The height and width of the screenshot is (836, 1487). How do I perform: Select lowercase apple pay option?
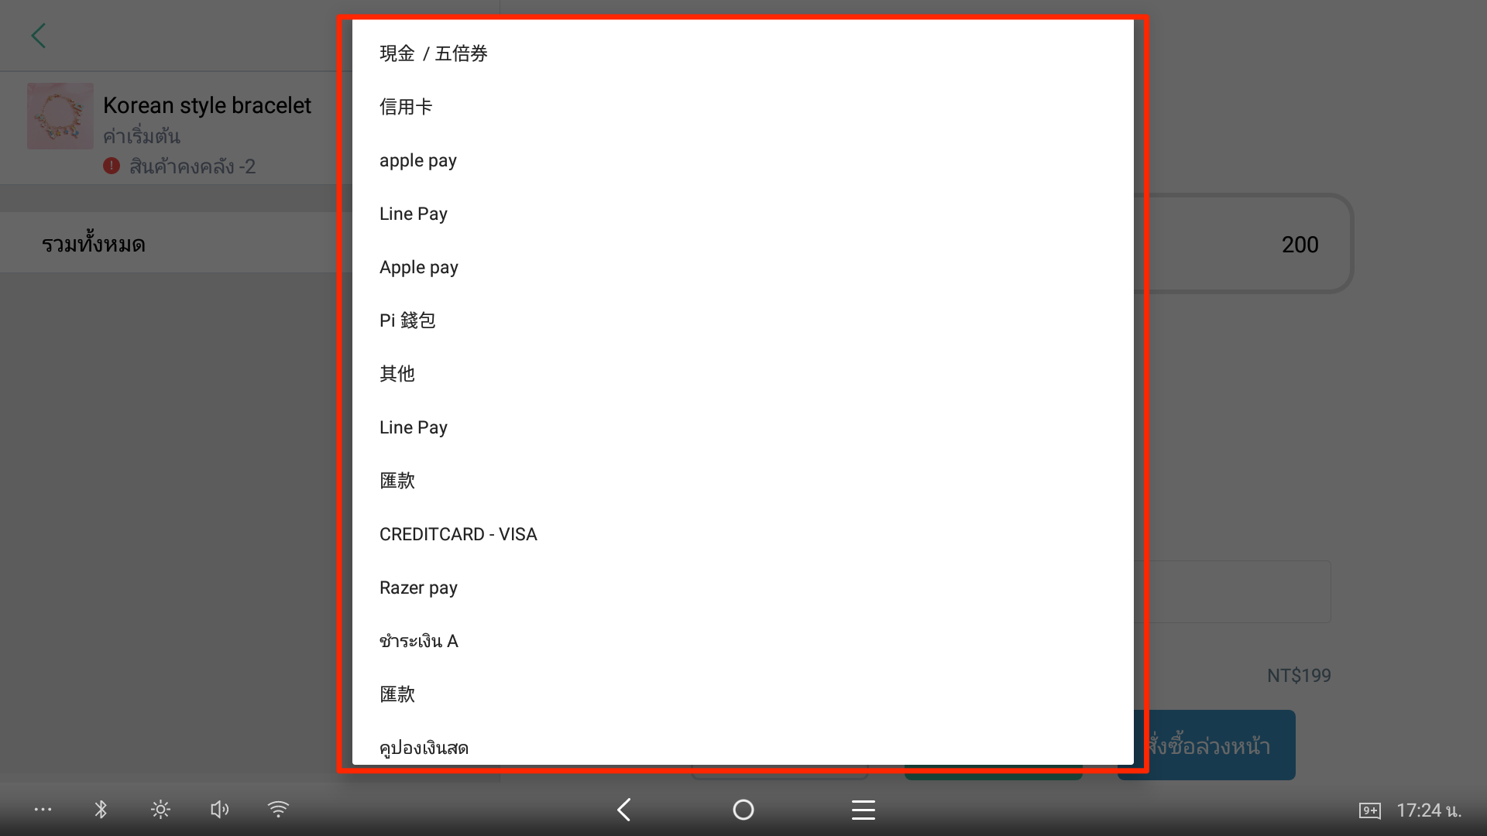coord(743,160)
